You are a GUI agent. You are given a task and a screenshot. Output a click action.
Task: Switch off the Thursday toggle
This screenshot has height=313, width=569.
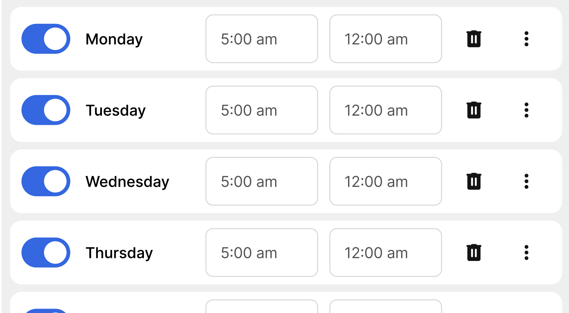pos(46,253)
